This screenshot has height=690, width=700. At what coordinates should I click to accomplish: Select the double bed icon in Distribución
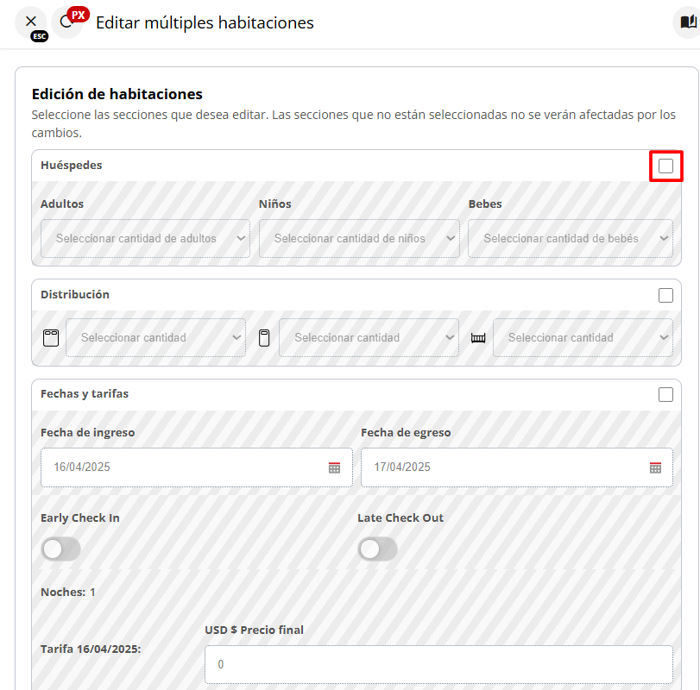pos(50,337)
